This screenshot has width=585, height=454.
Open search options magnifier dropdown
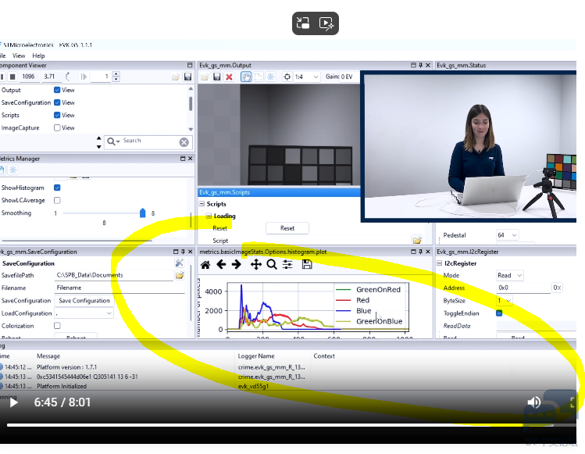(113, 141)
